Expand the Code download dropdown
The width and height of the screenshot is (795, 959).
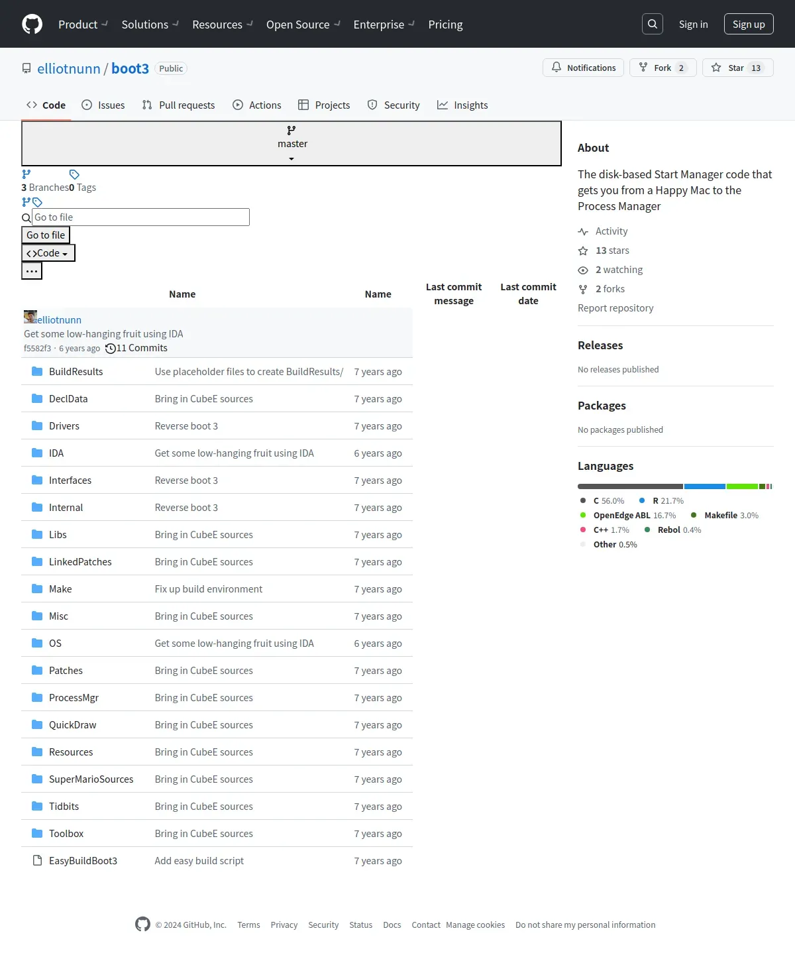coord(48,253)
